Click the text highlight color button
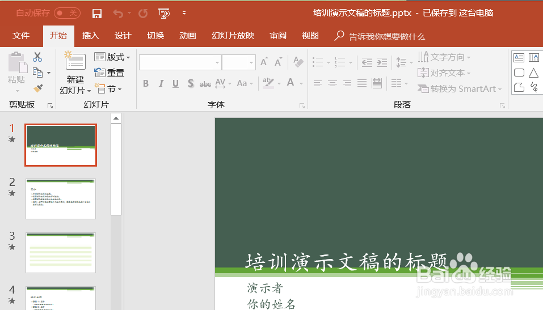This screenshot has width=543, height=310. 268,83
